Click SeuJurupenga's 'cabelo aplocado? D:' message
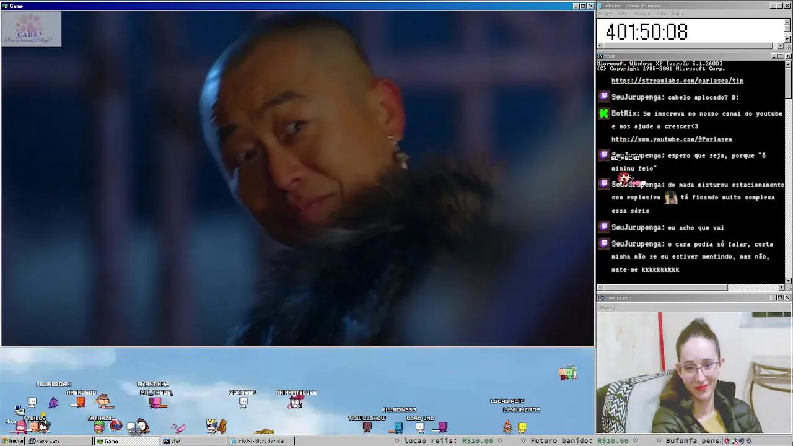The width and height of the screenshot is (793, 446). click(675, 97)
